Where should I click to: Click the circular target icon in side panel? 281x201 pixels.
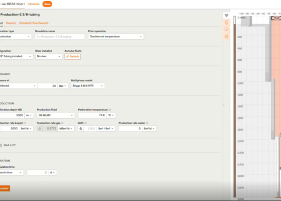[x=226, y=36]
